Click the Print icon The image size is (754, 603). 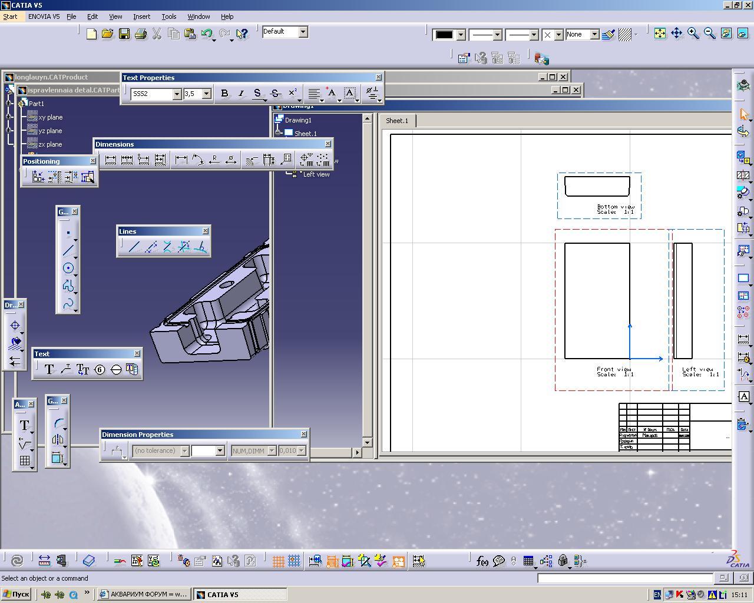(x=140, y=34)
